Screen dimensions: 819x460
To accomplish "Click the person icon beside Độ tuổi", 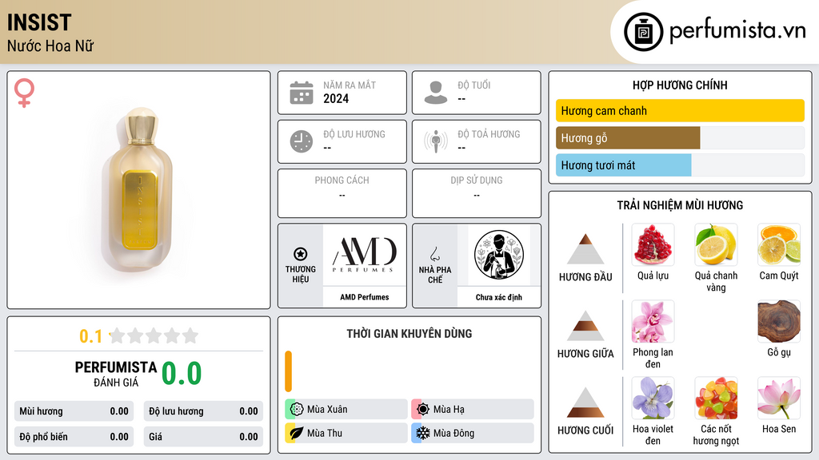I will 436,93.
